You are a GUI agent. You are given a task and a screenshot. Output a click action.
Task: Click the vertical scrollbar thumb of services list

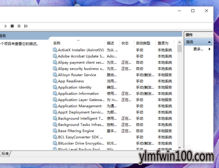180,48
